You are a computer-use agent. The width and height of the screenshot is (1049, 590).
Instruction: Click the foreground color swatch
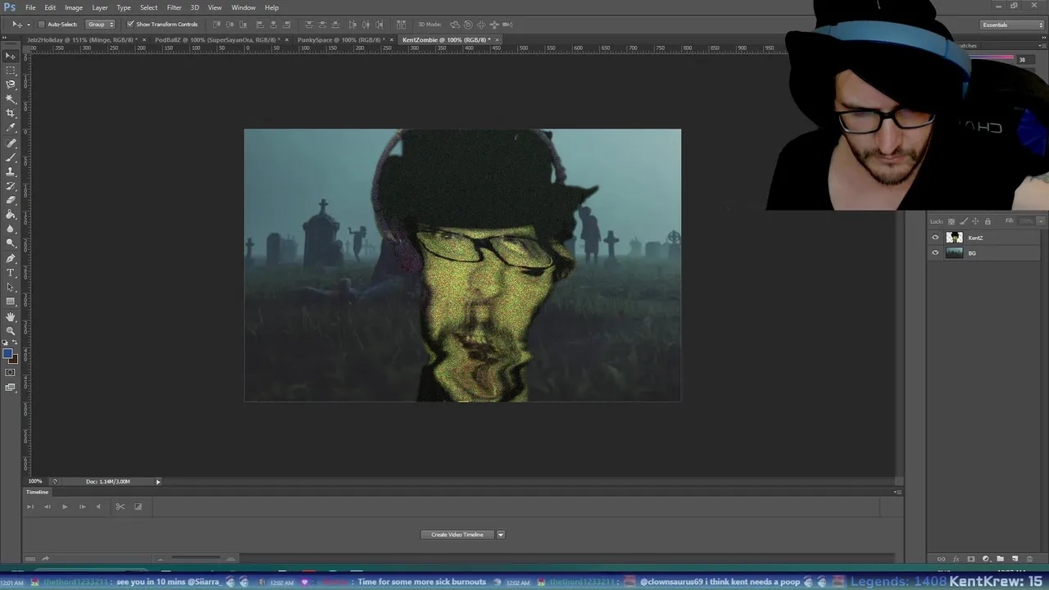(x=7, y=354)
